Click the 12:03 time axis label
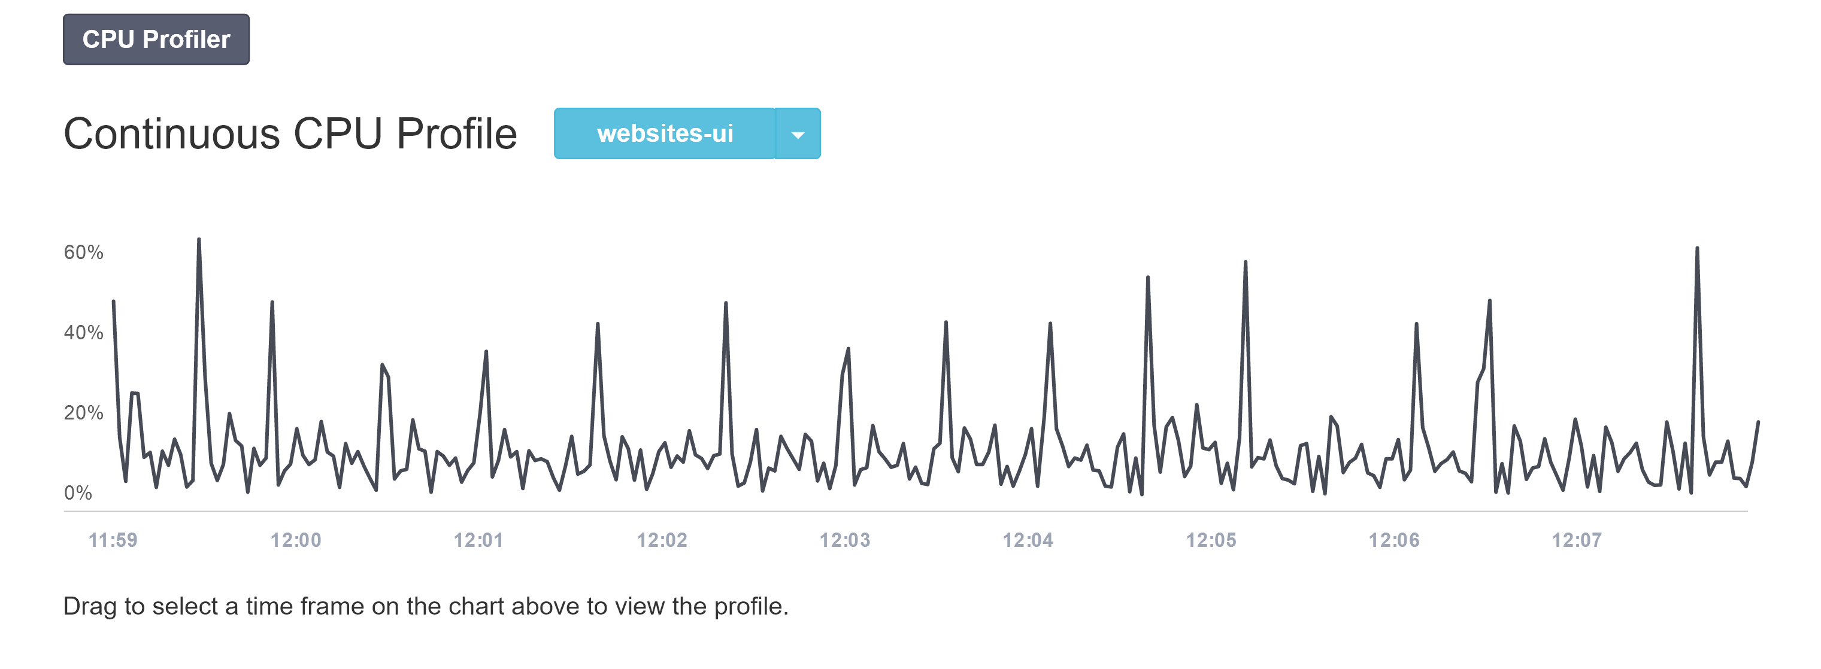 [x=845, y=540]
